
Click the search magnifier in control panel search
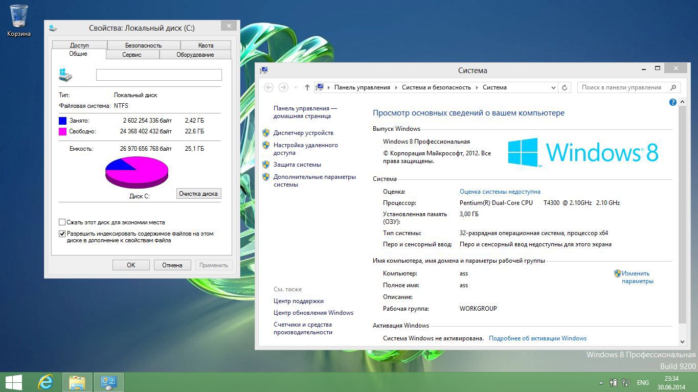tap(673, 87)
